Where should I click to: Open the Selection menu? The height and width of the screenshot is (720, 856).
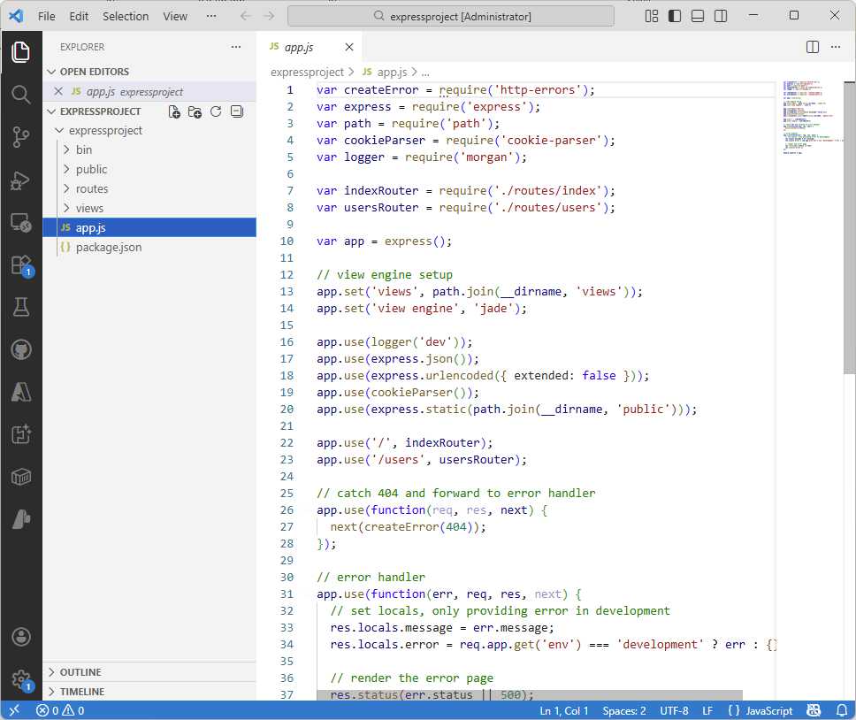126,17
